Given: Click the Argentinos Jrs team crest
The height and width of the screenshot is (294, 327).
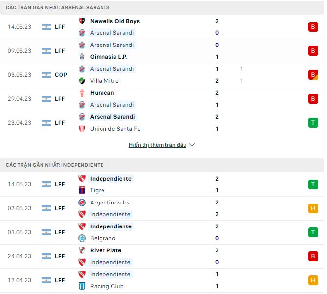Looking at the screenshot, I should 82,203.
